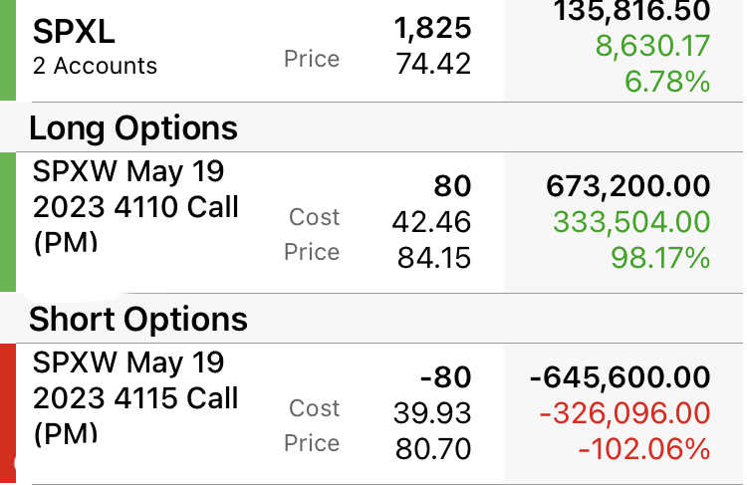This screenshot has height=485, width=747.
Task: Tap the 4115 Call cost value 39.93
Action: click(x=432, y=413)
